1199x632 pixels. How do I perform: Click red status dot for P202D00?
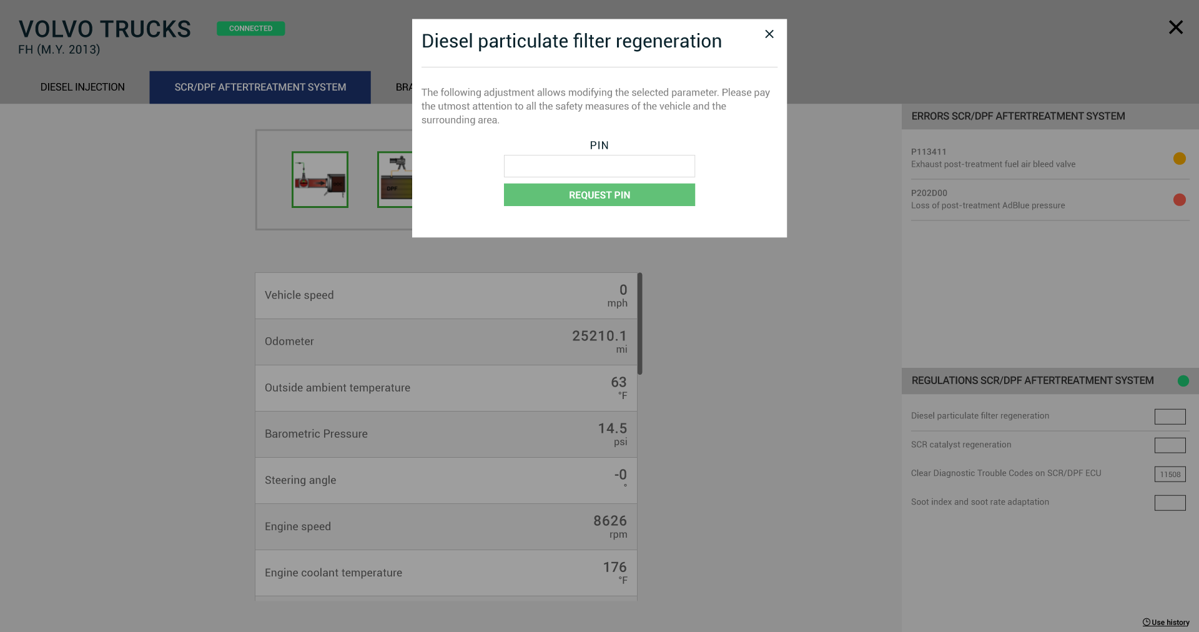1180,200
